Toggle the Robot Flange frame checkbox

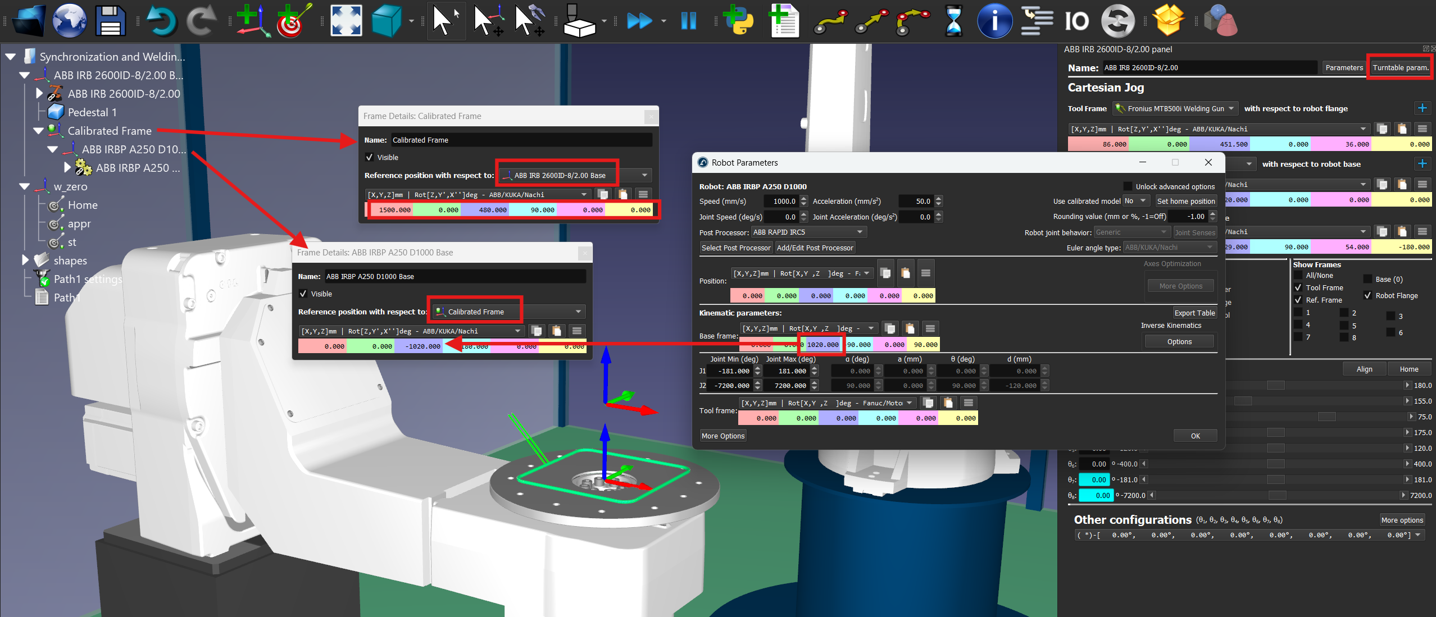[1367, 295]
